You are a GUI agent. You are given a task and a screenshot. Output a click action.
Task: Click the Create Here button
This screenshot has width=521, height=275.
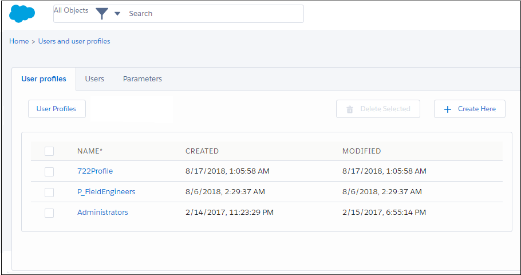(469, 109)
